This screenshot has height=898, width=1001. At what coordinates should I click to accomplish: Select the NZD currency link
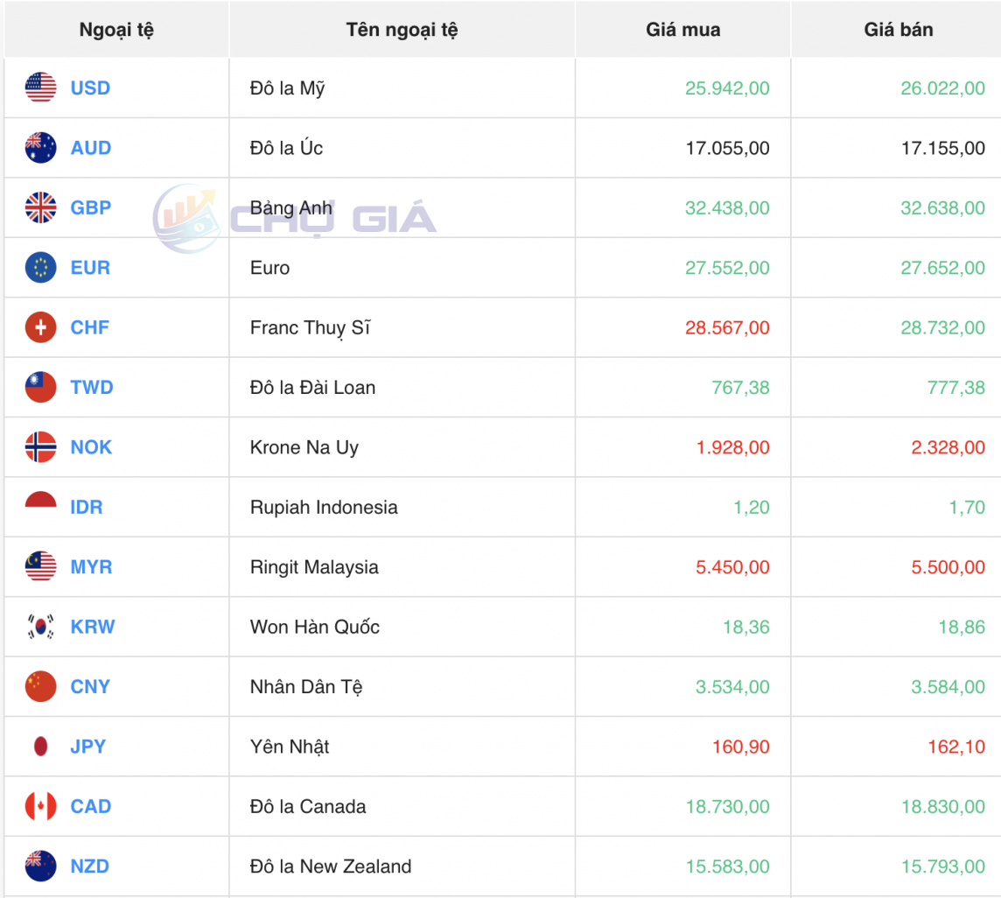click(x=88, y=866)
